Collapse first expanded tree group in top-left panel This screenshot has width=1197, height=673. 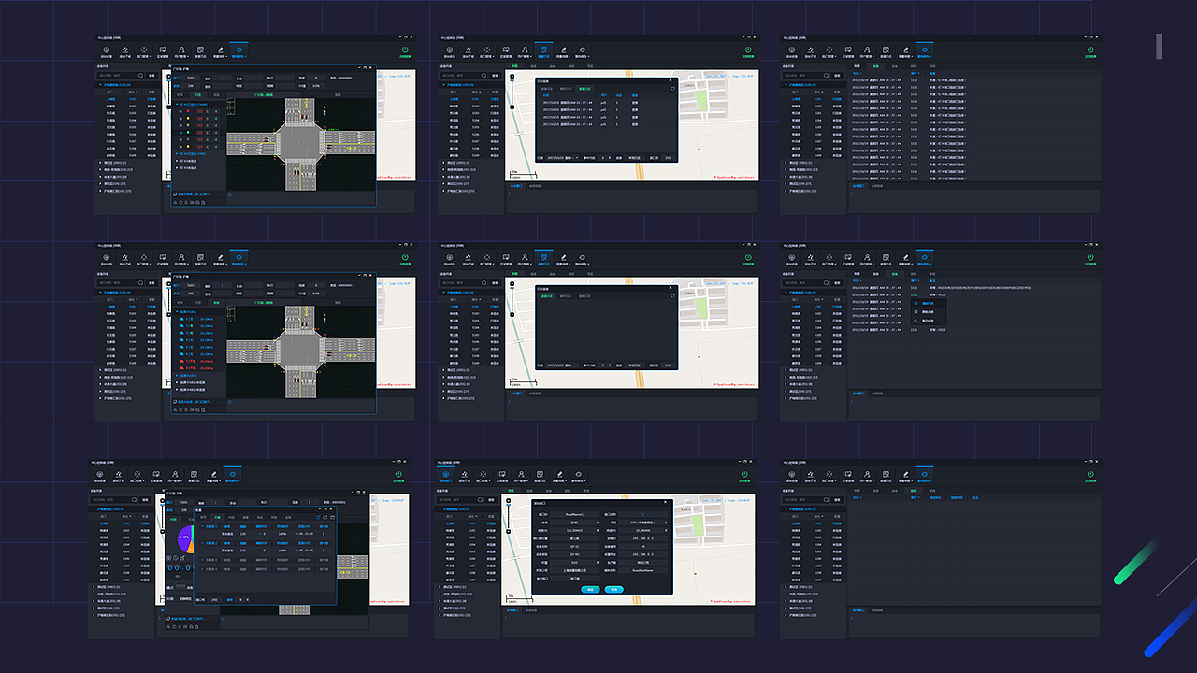(x=100, y=85)
